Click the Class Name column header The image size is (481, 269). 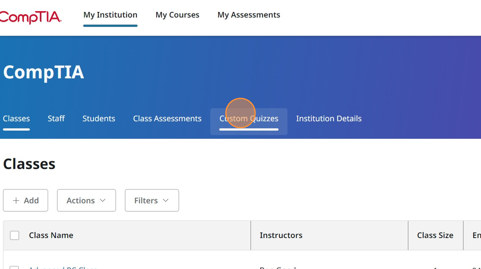point(51,235)
